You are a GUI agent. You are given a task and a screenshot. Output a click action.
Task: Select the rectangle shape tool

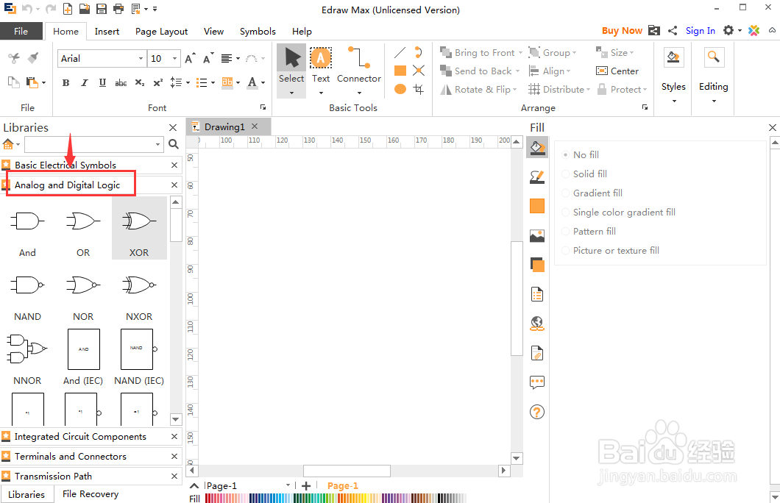point(400,71)
